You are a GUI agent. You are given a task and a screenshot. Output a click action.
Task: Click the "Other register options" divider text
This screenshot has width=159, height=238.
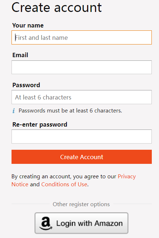pyautogui.click(x=81, y=204)
